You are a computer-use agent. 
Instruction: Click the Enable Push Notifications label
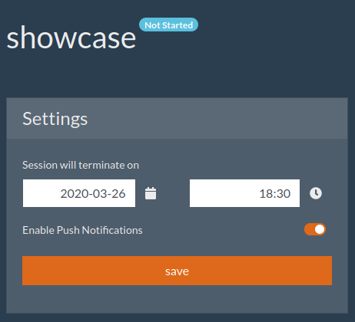point(82,230)
